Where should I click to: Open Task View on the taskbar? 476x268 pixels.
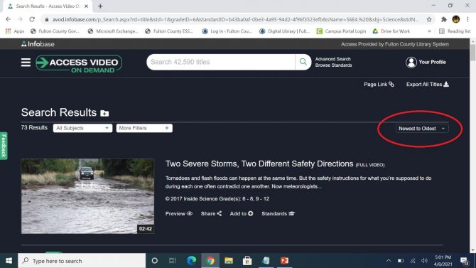point(173,261)
